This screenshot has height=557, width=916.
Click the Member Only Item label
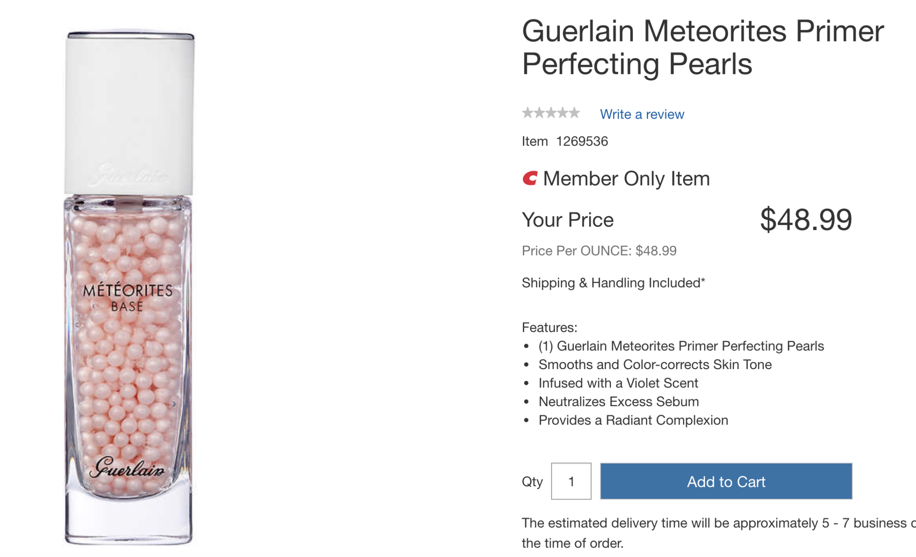tap(626, 179)
